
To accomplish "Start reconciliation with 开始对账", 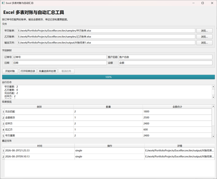I will (x=10, y=71).
